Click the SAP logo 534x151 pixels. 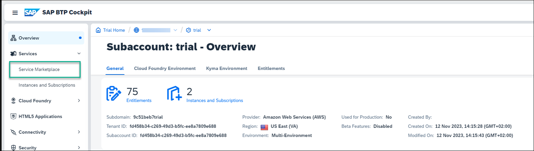click(32, 13)
